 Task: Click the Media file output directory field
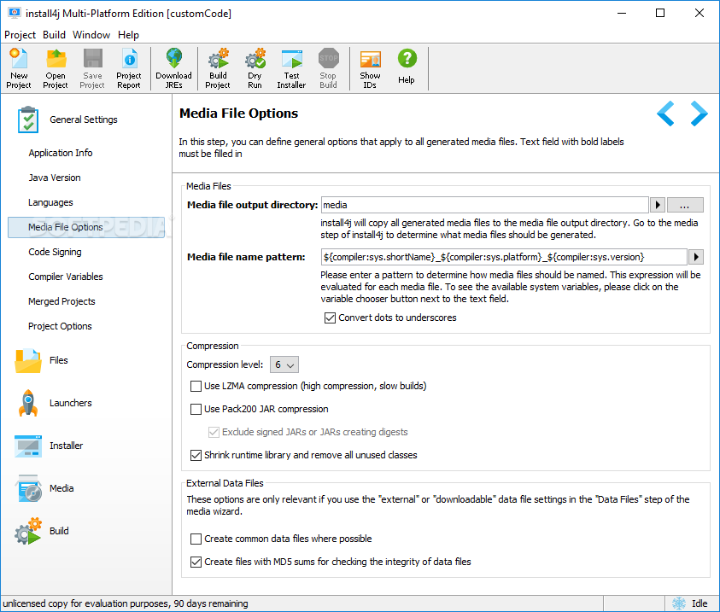pyautogui.click(x=485, y=205)
